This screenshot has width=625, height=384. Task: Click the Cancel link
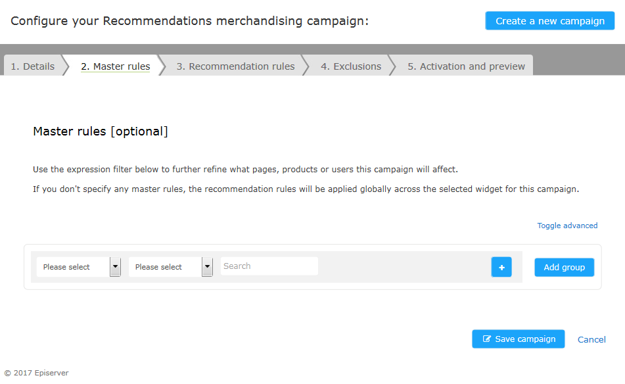tap(591, 340)
